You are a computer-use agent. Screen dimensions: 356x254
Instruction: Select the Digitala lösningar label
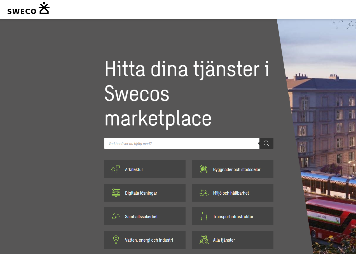tap(141, 193)
